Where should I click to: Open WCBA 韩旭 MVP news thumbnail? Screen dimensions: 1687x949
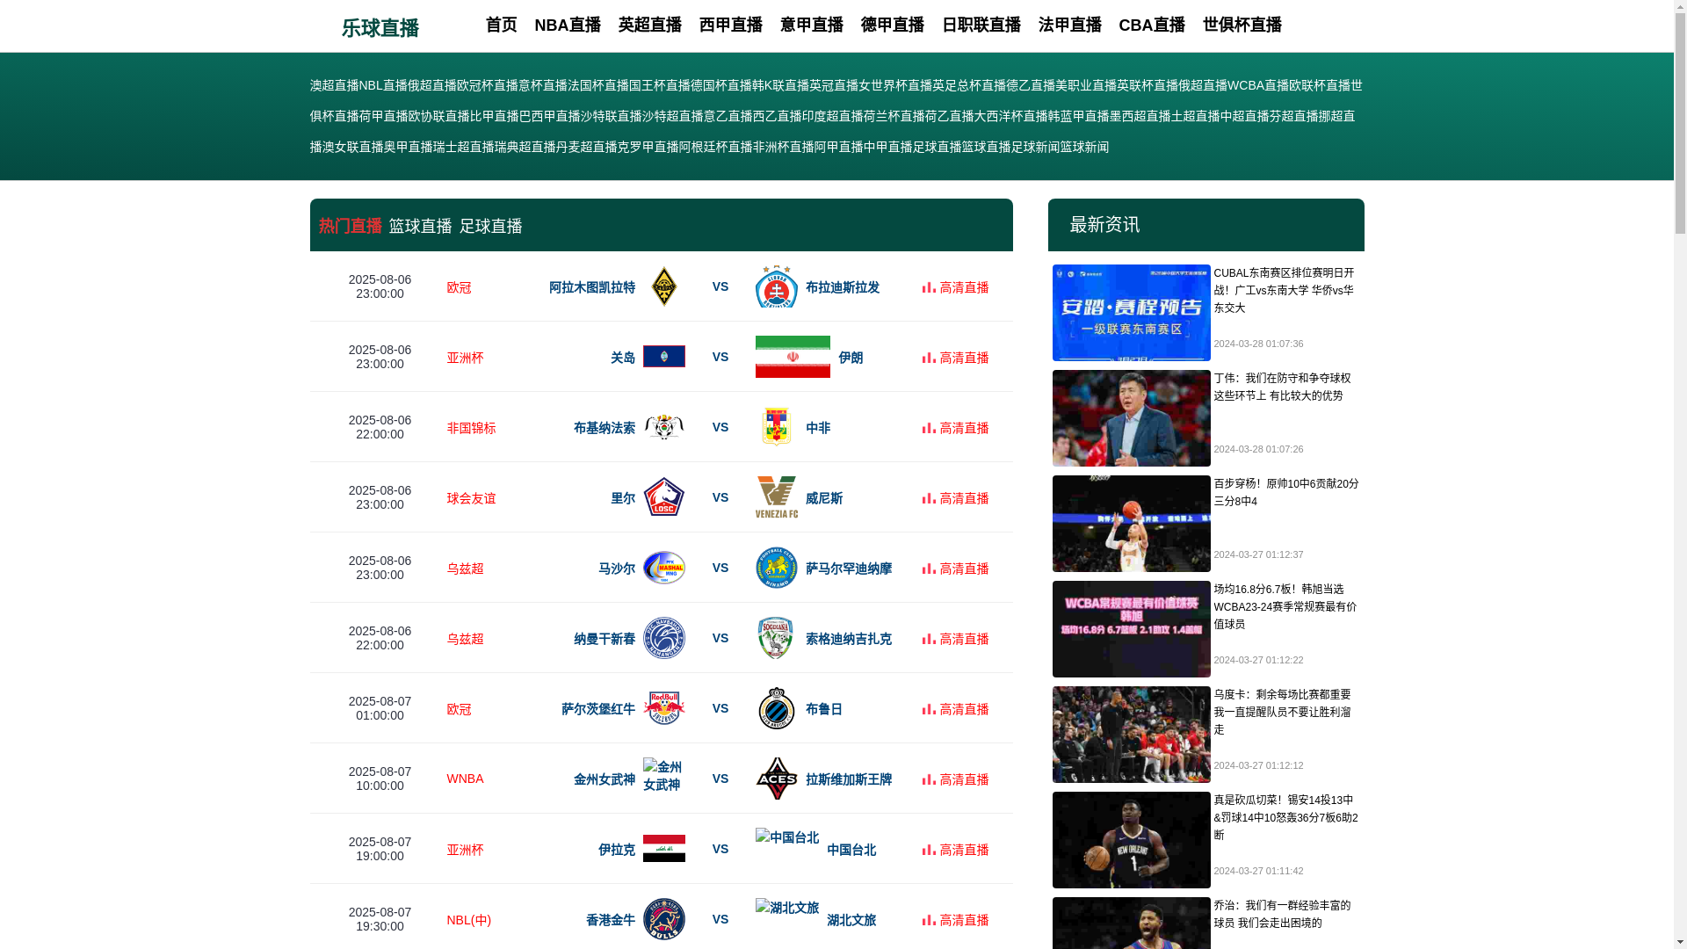pos(1131,629)
